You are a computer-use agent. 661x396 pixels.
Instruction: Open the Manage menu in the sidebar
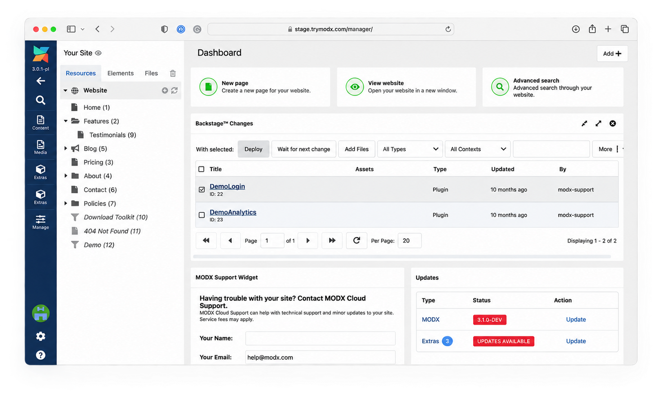[40, 222]
